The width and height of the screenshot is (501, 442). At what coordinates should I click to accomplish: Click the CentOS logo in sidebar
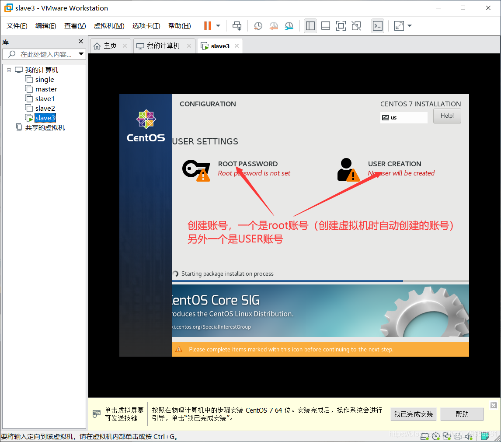tap(146, 126)
